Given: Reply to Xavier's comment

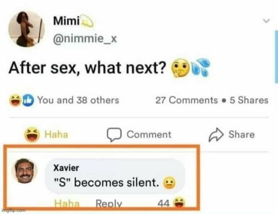Looking at the screenshot, I should (x=108, y=204).
